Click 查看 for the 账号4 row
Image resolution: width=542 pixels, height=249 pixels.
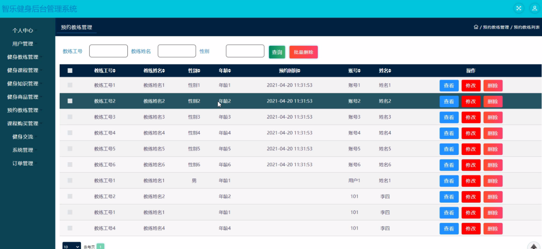pos(449,133)
